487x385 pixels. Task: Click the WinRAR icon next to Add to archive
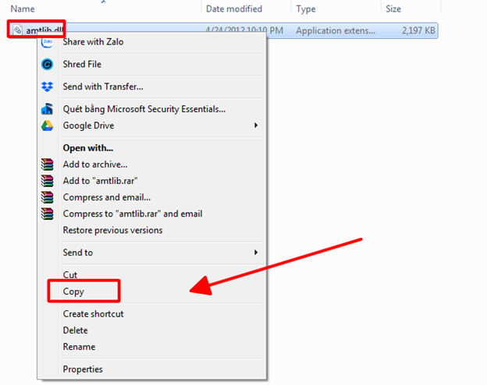coord(47,164)
